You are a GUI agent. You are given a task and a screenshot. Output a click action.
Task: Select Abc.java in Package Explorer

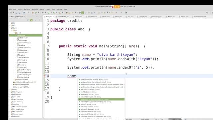click(26, 35)
